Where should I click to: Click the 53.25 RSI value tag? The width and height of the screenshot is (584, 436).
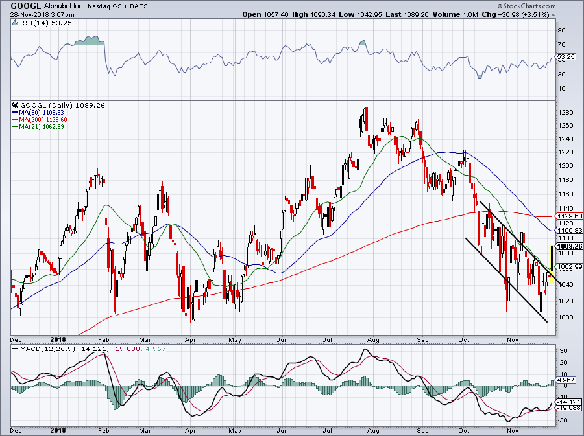coord(566,57)
